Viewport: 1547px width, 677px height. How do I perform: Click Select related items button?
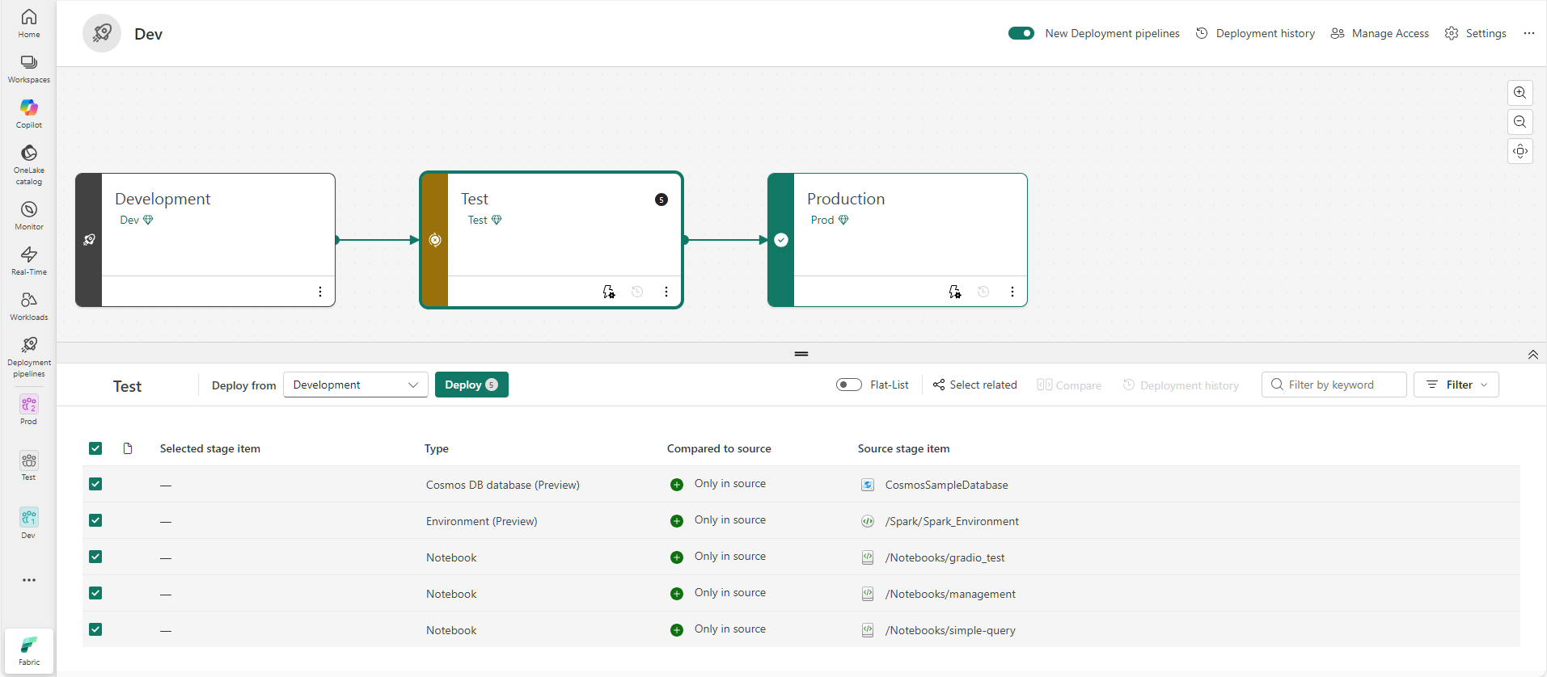pos(974,385)
